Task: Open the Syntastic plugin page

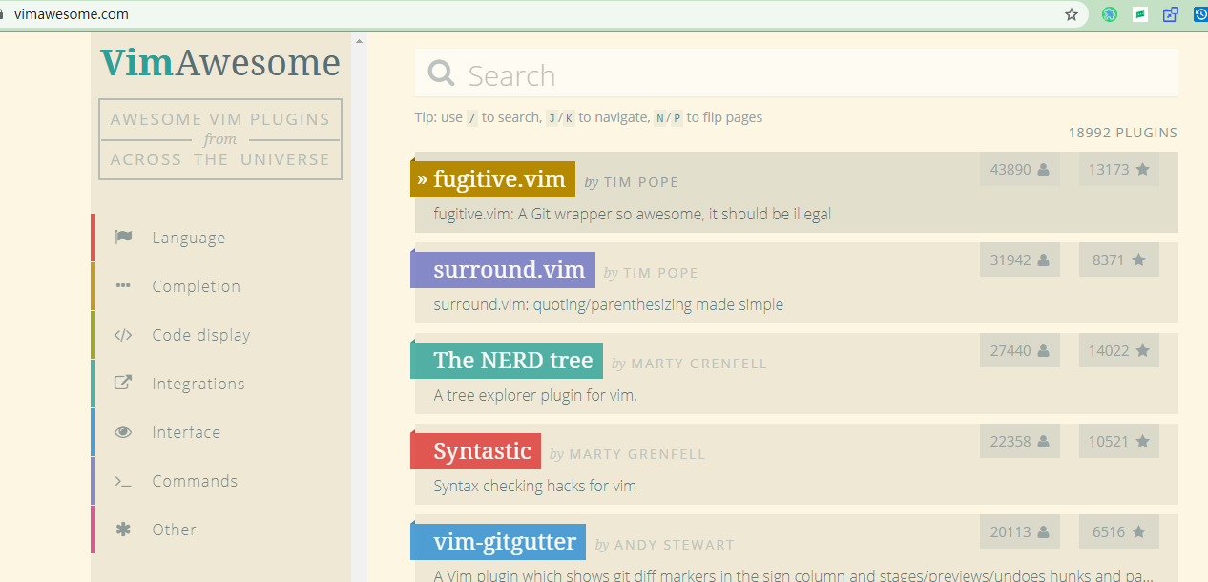Action: pos(476,451)
